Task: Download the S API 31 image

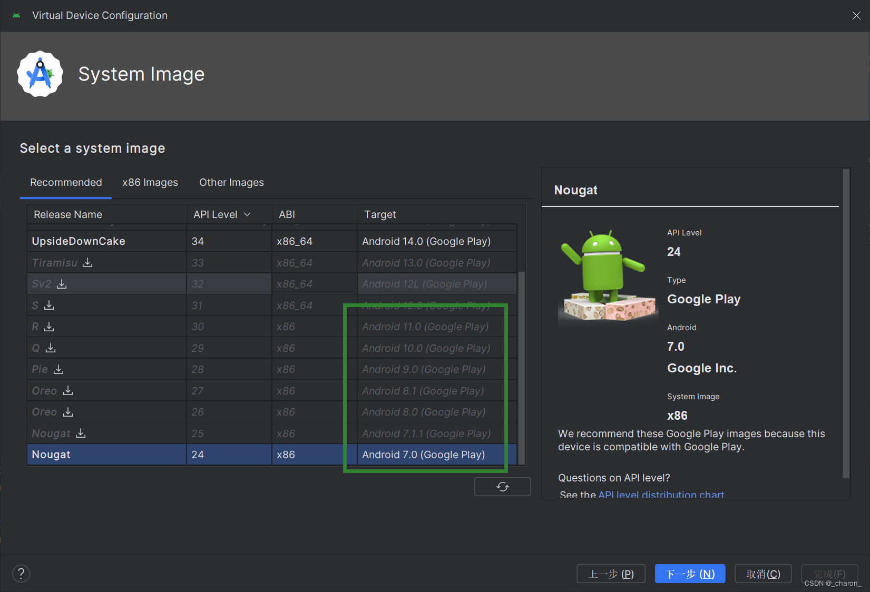Action: 49,305
